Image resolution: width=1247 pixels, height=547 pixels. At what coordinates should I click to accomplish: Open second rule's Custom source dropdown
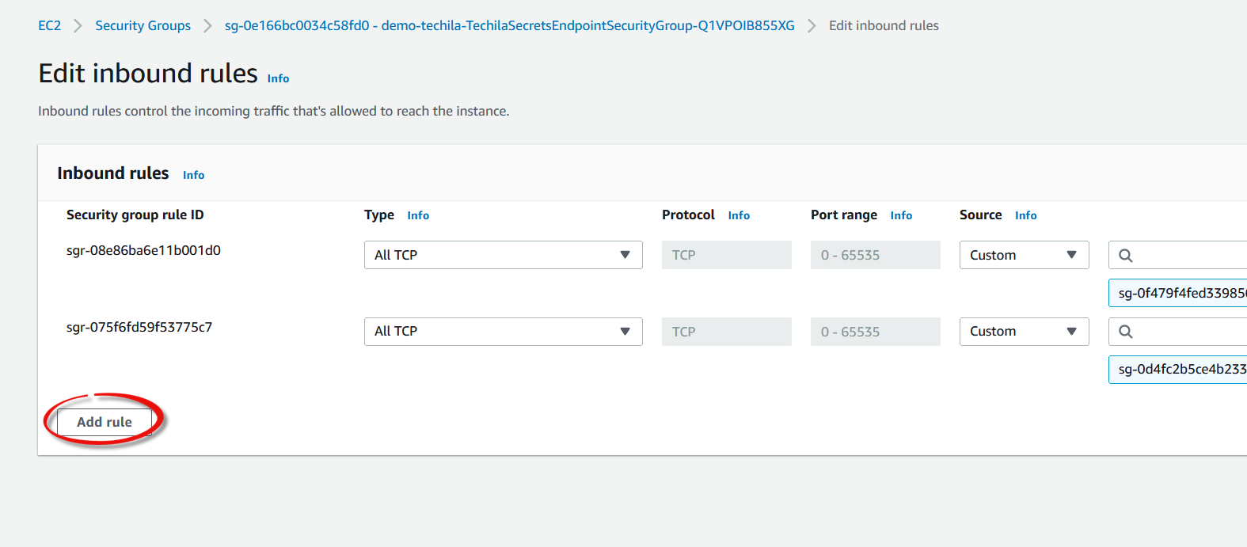pyautogui.click(x=1024, y=332)
